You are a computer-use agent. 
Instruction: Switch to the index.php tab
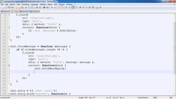pos(5,12)
